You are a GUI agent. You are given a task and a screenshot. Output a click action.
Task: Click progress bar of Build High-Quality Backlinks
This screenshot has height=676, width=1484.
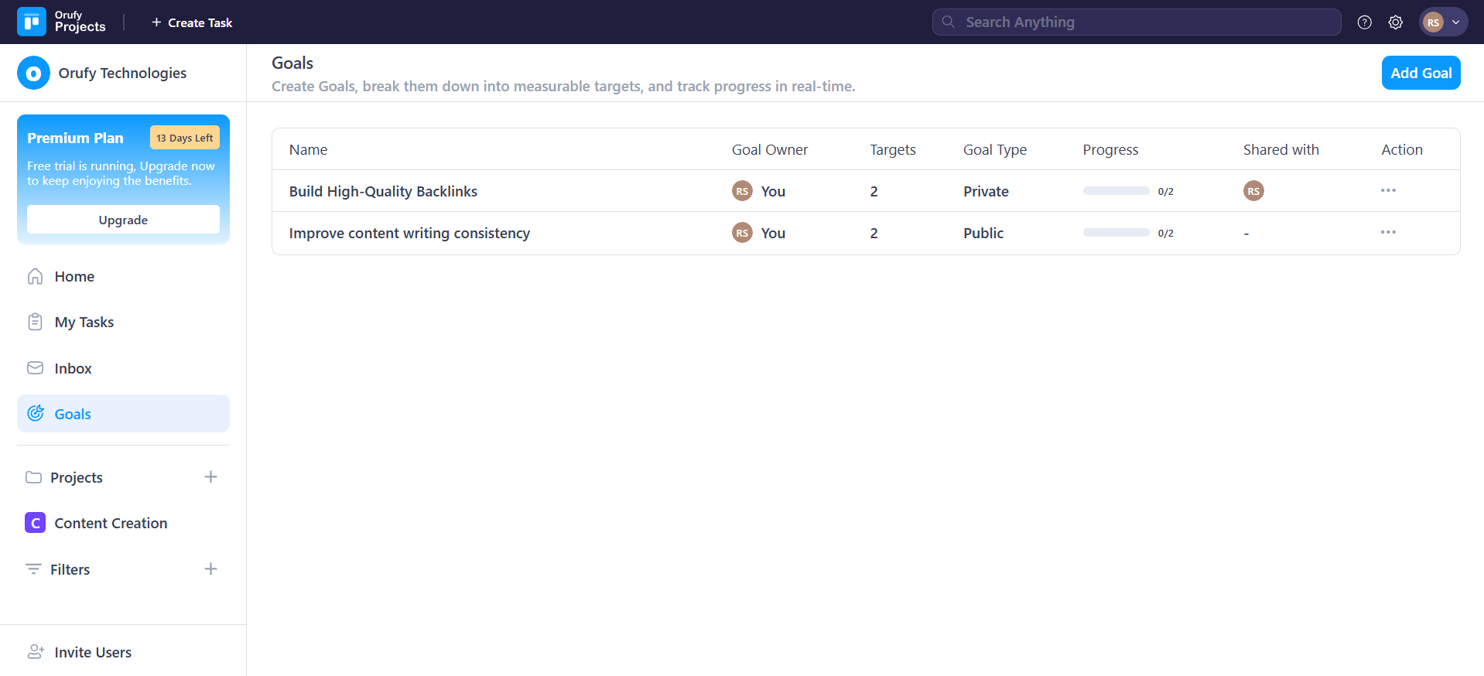pyautogui.click(x=1115, y=191)
